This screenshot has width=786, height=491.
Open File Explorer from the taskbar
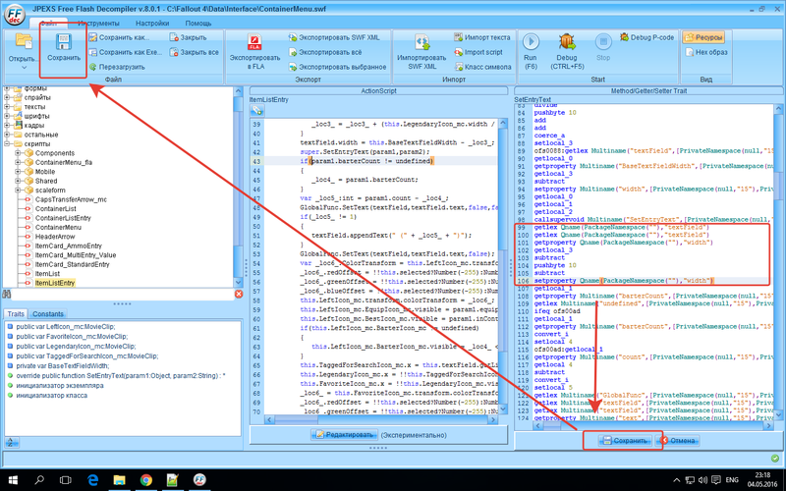[119, 480]
